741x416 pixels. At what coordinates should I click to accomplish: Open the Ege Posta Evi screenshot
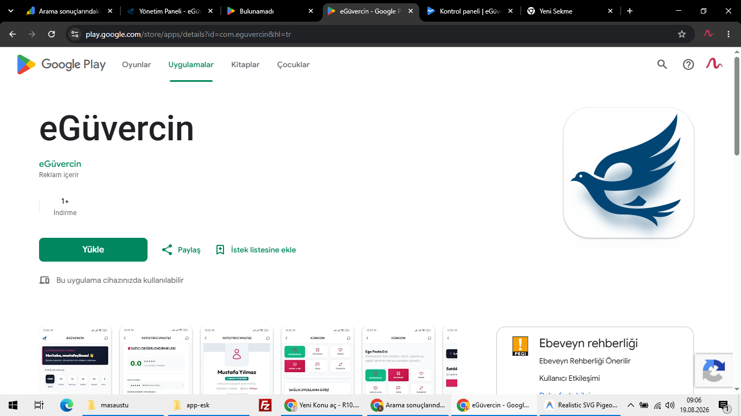tap(399, 361)
